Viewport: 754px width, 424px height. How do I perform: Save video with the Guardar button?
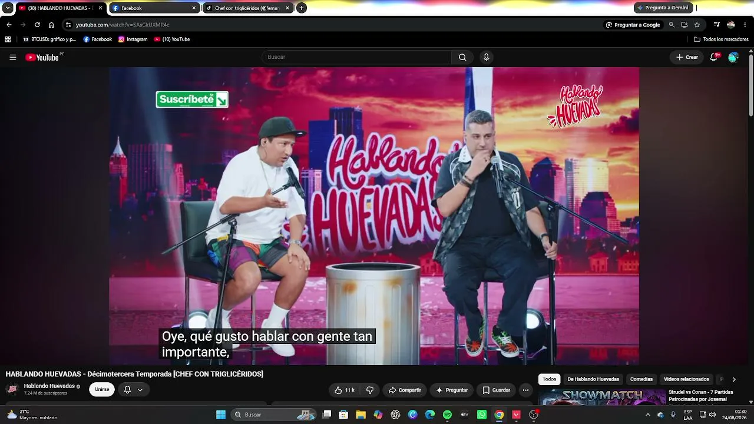coord(496,390)
